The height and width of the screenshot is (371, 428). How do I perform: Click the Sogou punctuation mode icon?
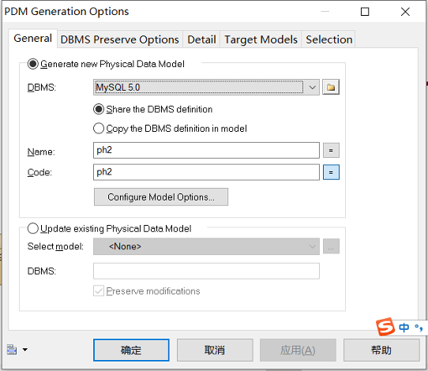[419, 328]
